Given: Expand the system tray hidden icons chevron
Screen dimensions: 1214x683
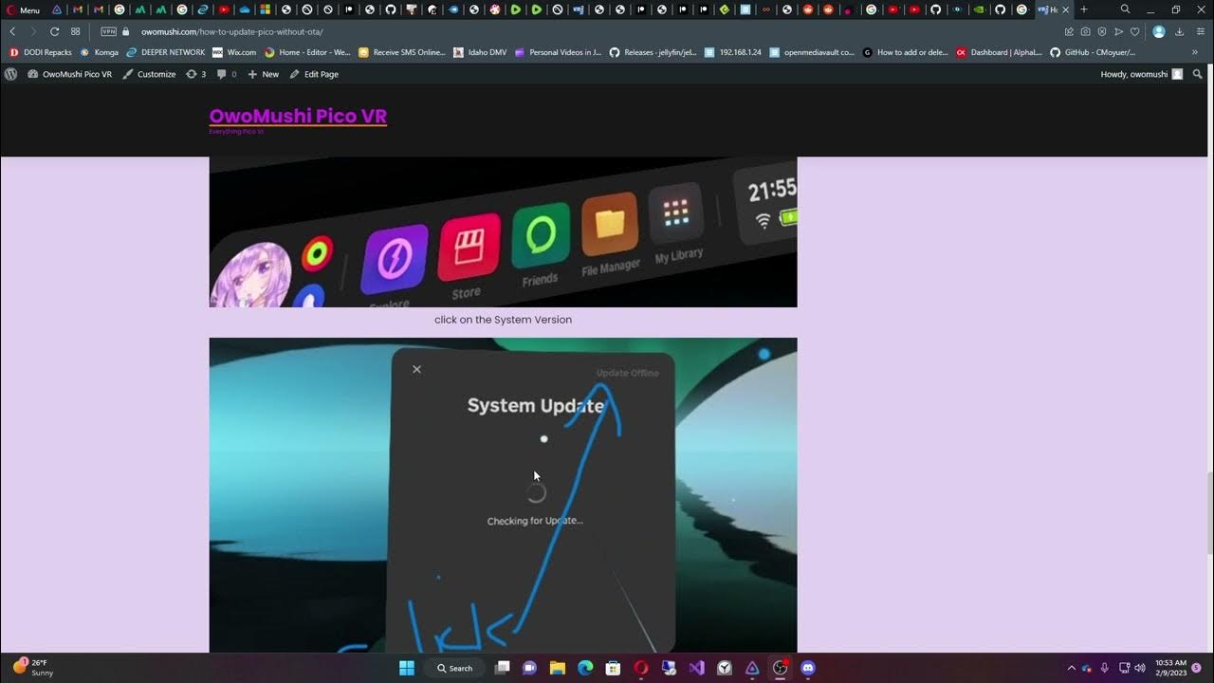Looking at the screenshot, I should point(1072,668).
